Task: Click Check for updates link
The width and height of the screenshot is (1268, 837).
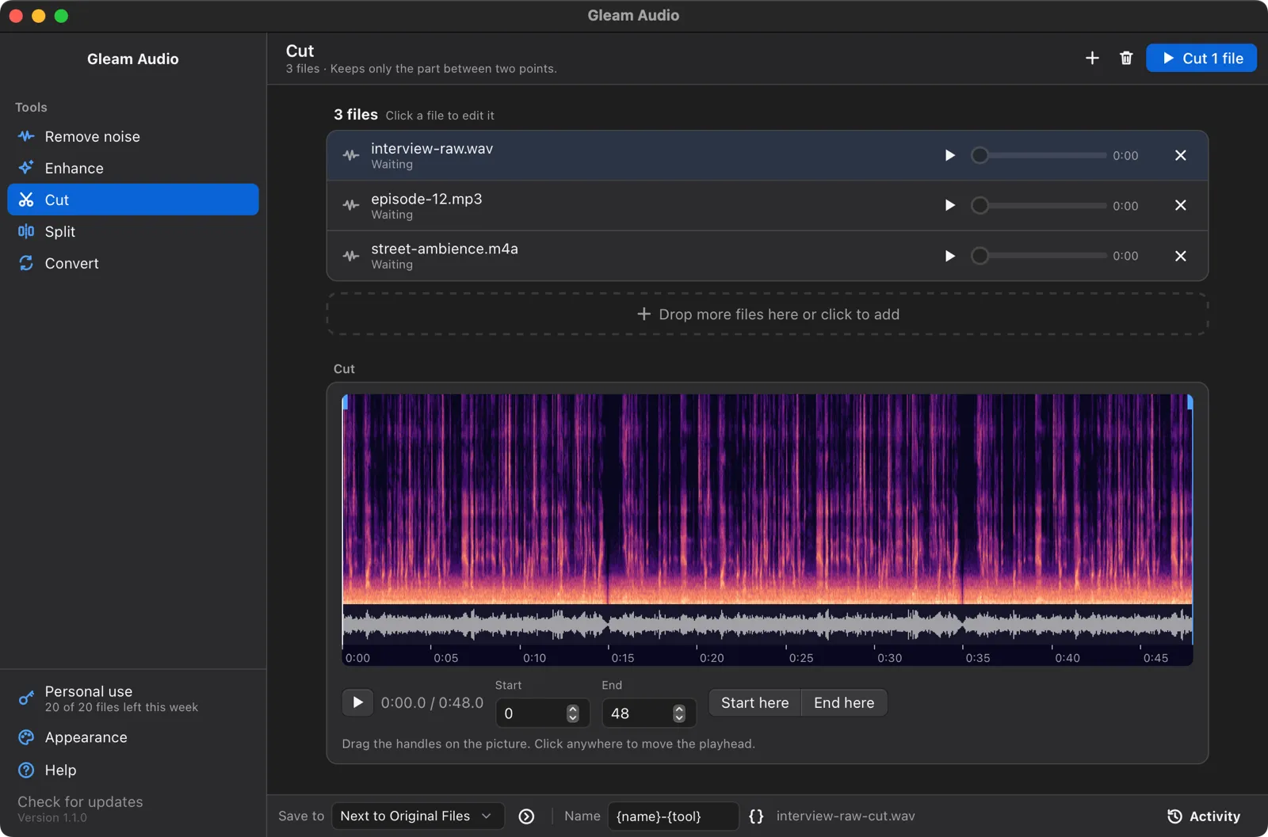Action: point(80,801)
